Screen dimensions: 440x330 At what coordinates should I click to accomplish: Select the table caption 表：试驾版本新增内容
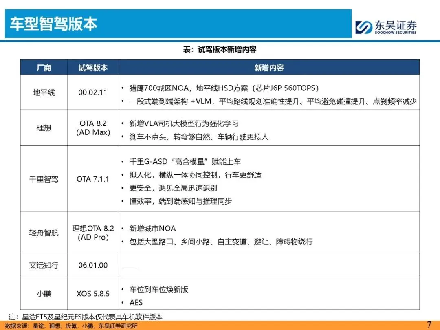[x=220, y=49]
